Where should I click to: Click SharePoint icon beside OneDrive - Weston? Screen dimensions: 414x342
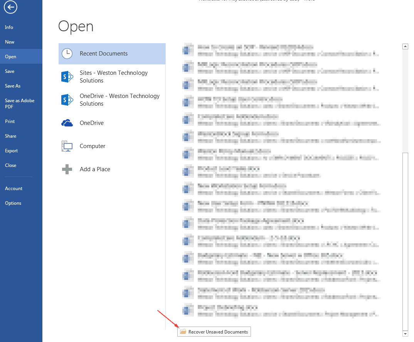67,100
